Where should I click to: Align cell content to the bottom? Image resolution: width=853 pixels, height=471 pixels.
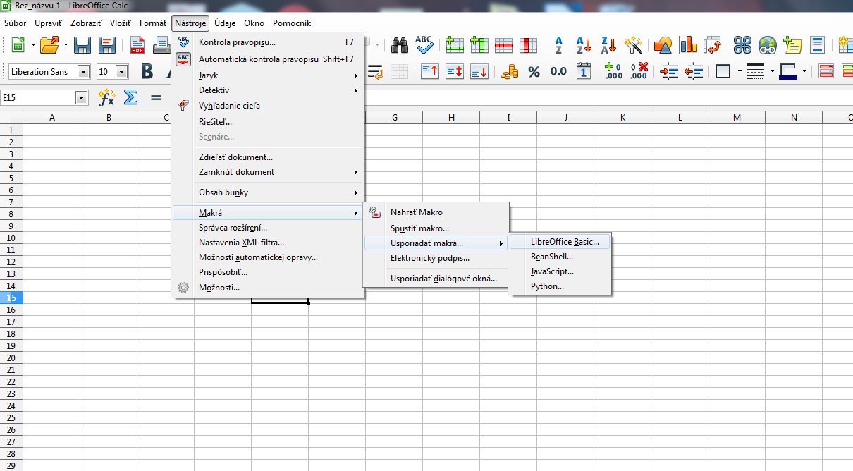point(479,71)
